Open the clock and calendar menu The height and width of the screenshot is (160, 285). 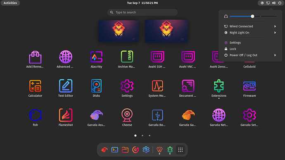142,3
